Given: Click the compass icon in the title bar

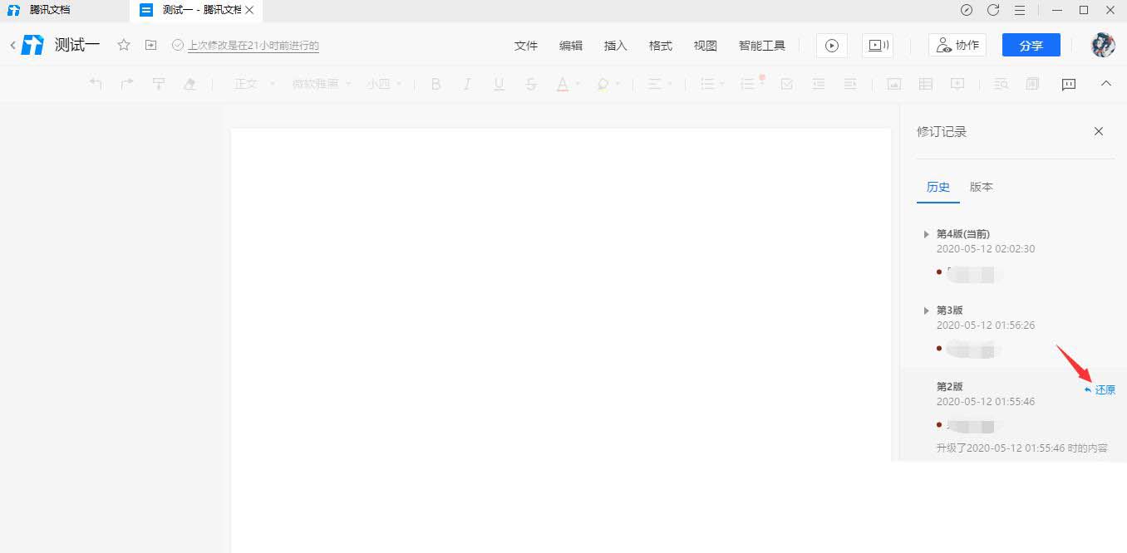Looking at the screenshot, I should (966, 10).
